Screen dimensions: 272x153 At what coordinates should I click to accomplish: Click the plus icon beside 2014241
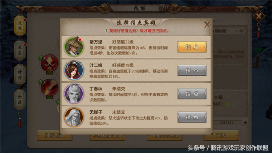pyautogui.click(x=245, y=122)
